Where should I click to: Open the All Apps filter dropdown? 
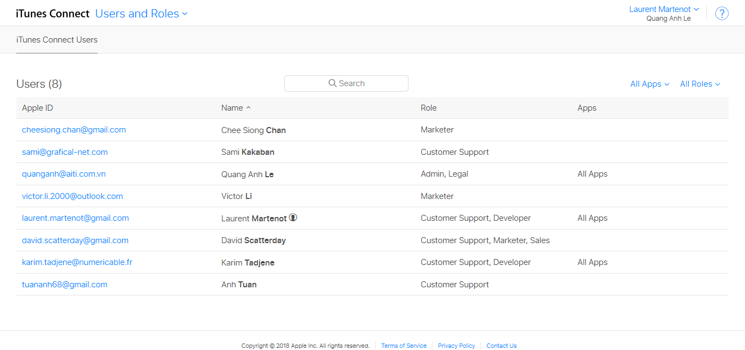(649, 84)
